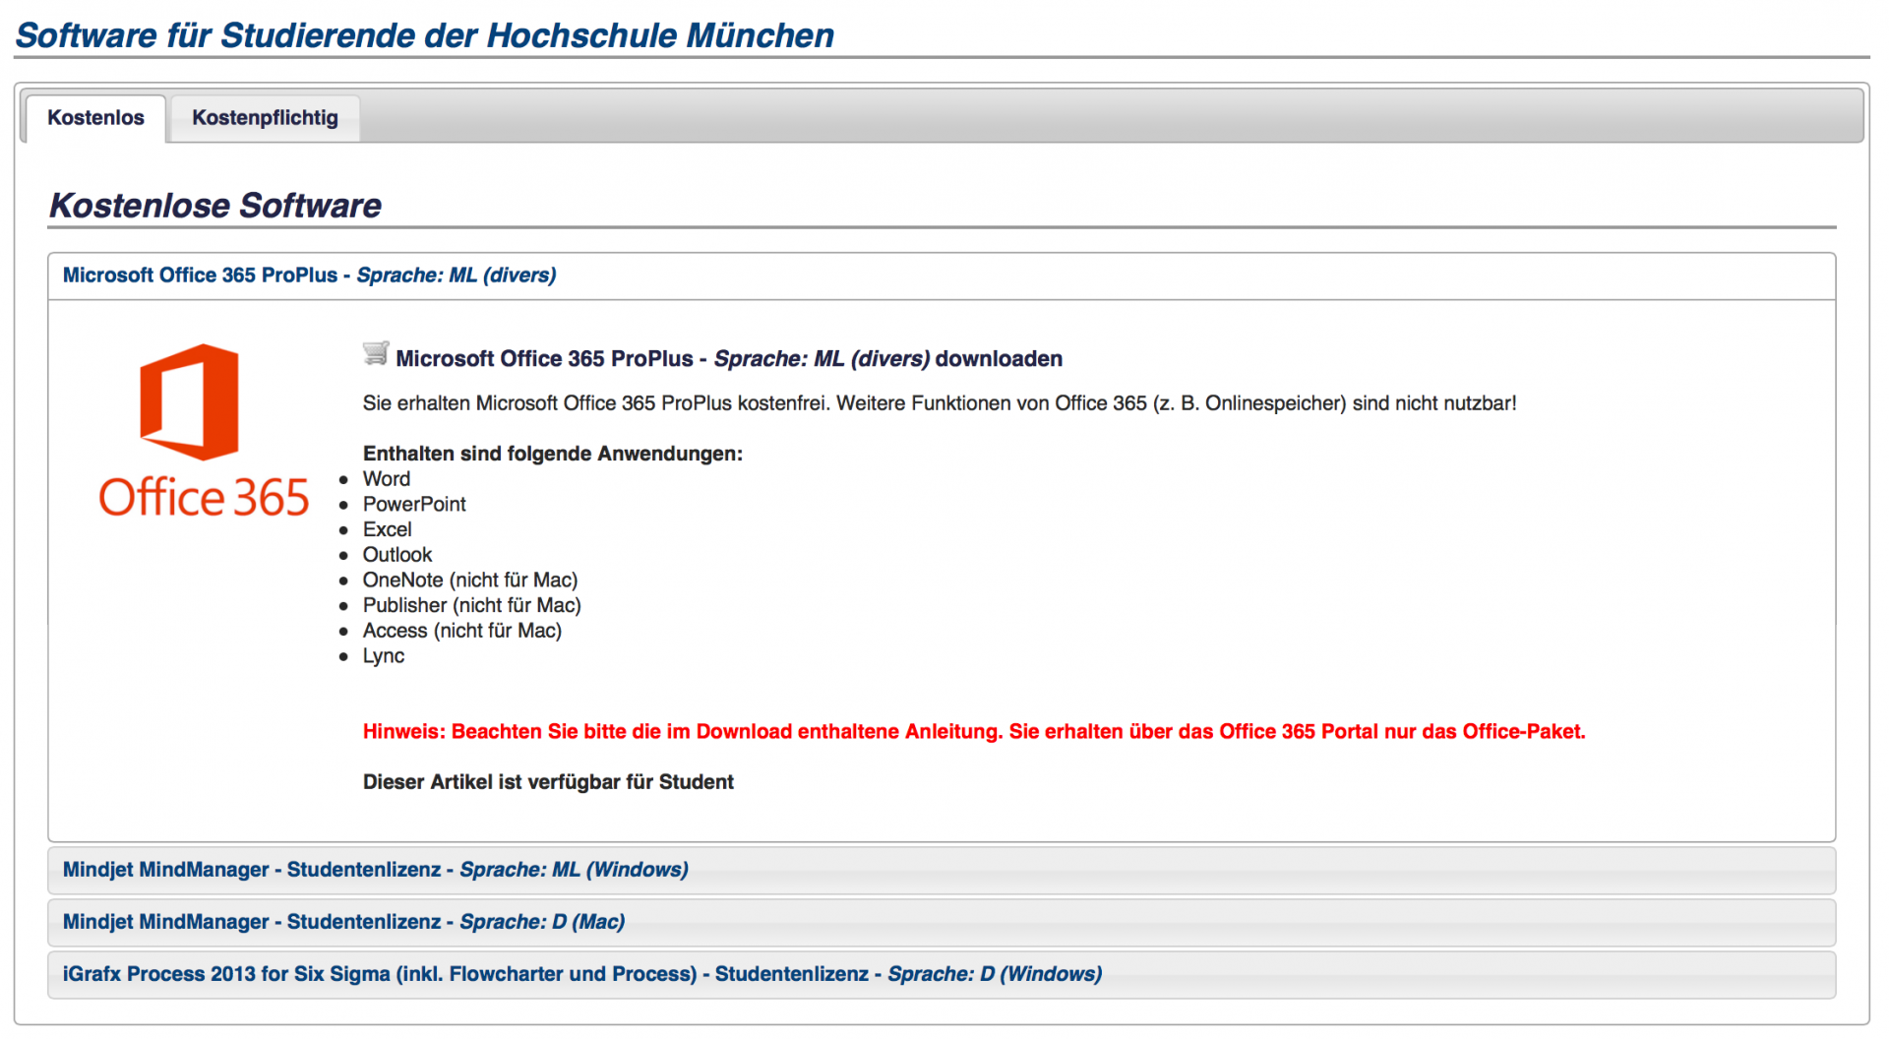Viewport: 1889px width, 1039px height.
Task: Open the Office 365 ProPlus downloaden link
Action: (729, 359)
